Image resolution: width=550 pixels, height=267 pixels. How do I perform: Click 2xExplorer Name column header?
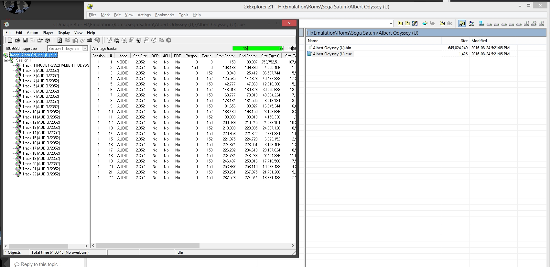[374, 41]
